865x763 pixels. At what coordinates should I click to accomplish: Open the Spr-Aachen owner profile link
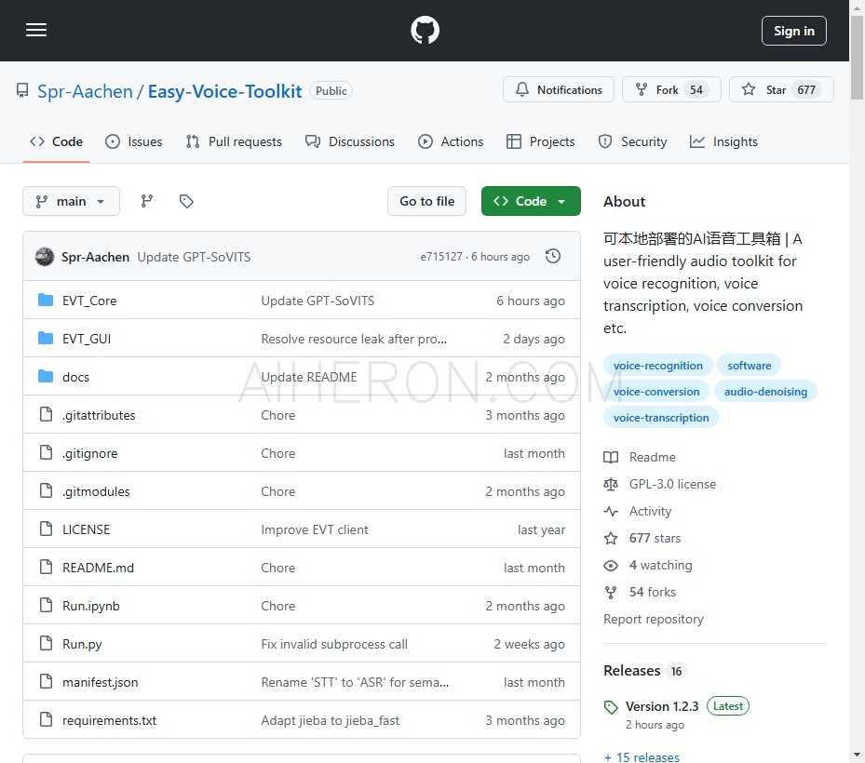85,91
